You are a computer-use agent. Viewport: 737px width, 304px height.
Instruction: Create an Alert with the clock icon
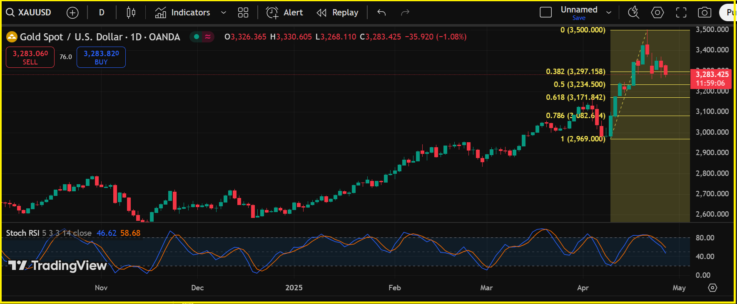coord(284,13)
